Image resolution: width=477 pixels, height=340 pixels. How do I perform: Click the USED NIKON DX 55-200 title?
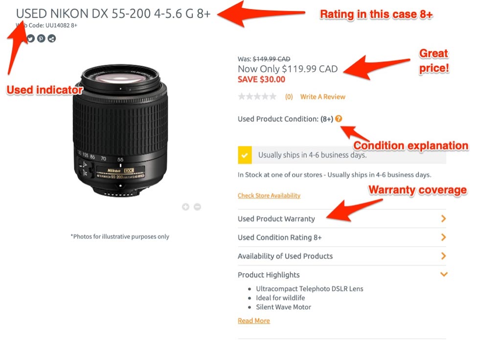113,14
